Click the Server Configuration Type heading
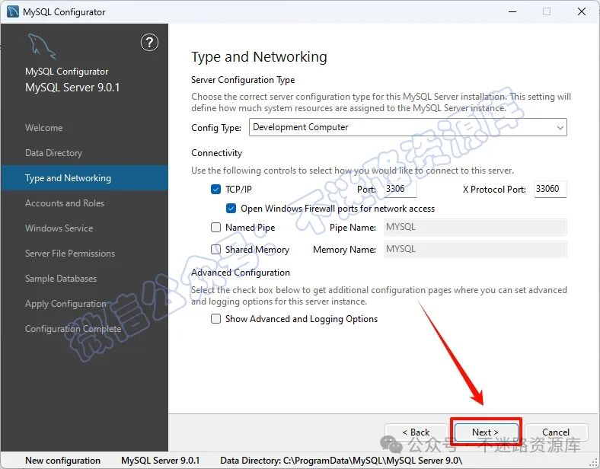 [243, 80]
